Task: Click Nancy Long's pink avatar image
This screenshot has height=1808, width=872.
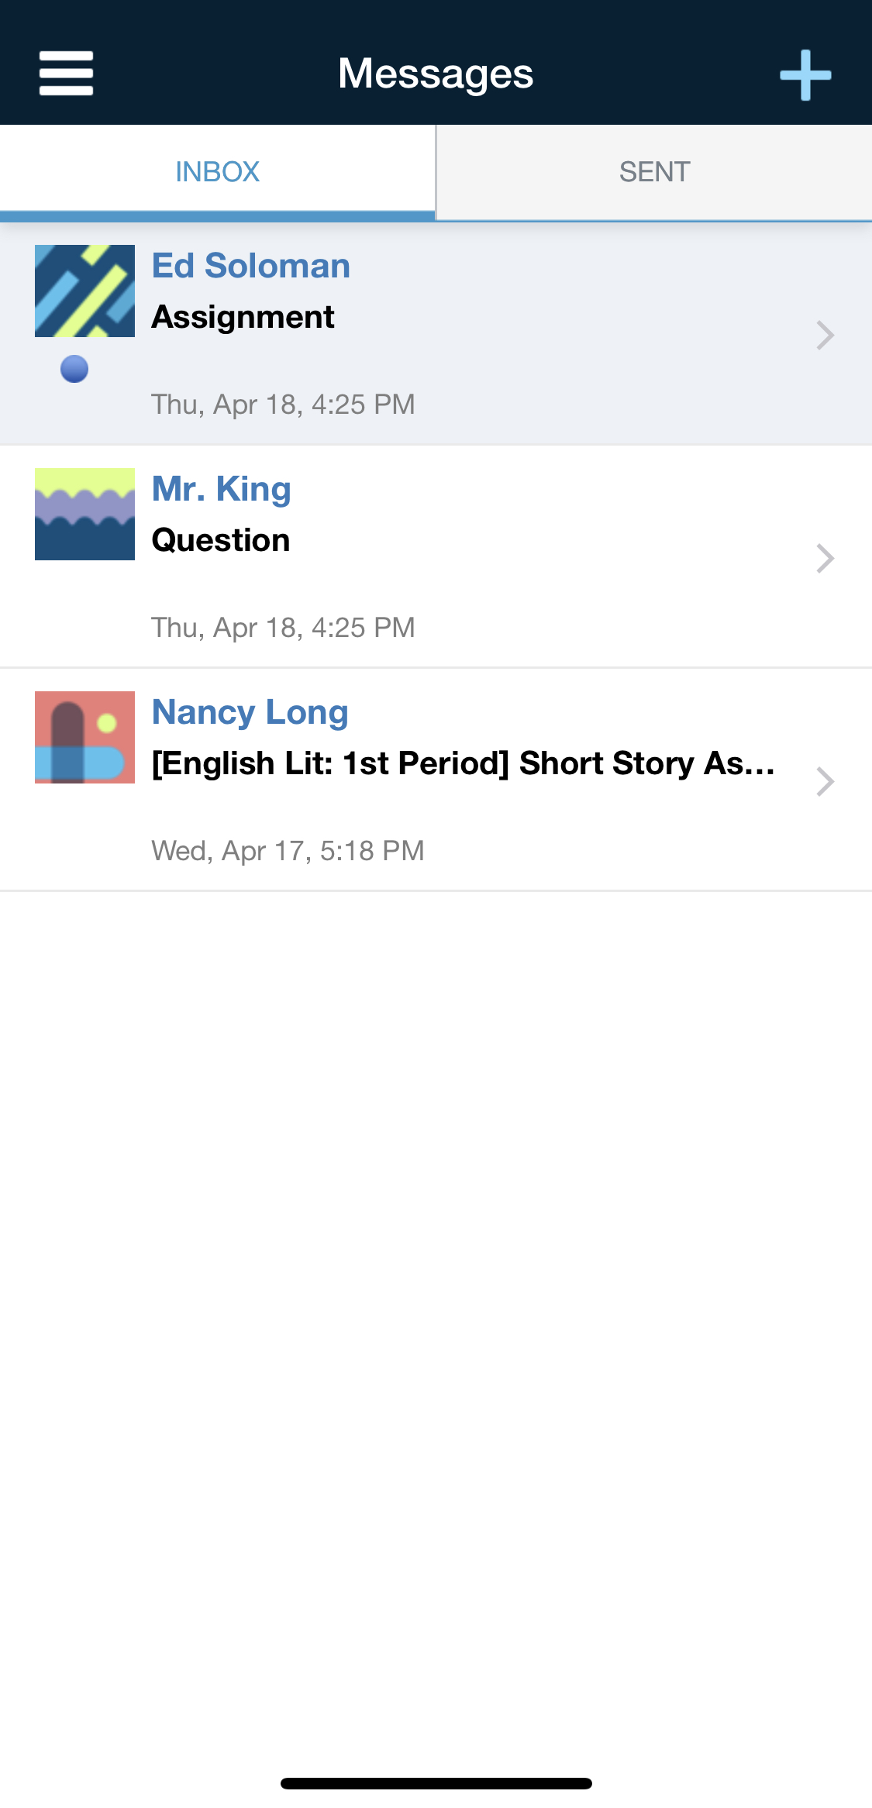Action: click(84, 737)
